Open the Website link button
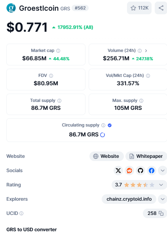This screenshot has height=232, width=167. [x=106, y=156]
